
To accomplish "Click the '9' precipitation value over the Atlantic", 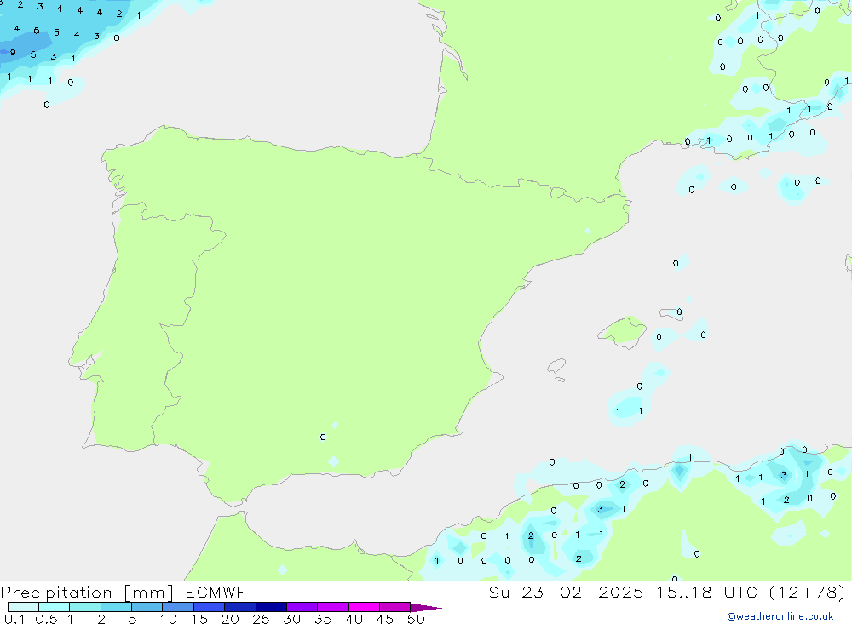I will click(13, 53).
